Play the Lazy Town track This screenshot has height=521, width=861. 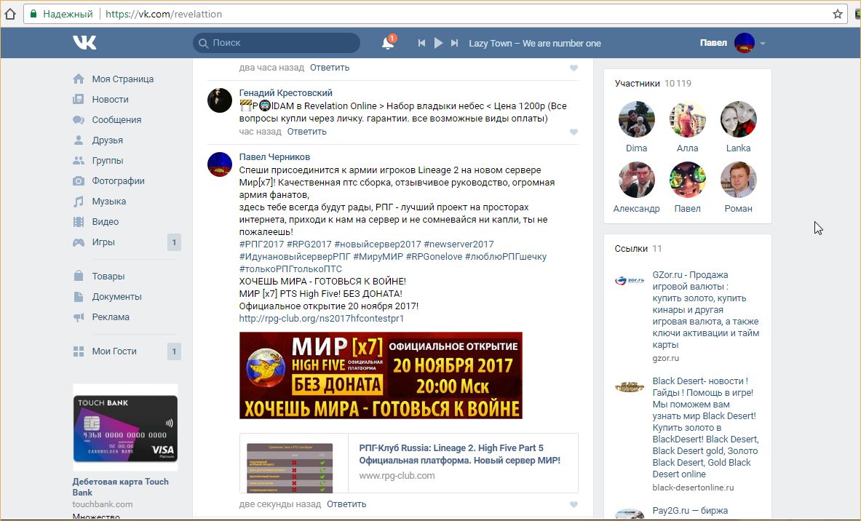pos(438,43)
